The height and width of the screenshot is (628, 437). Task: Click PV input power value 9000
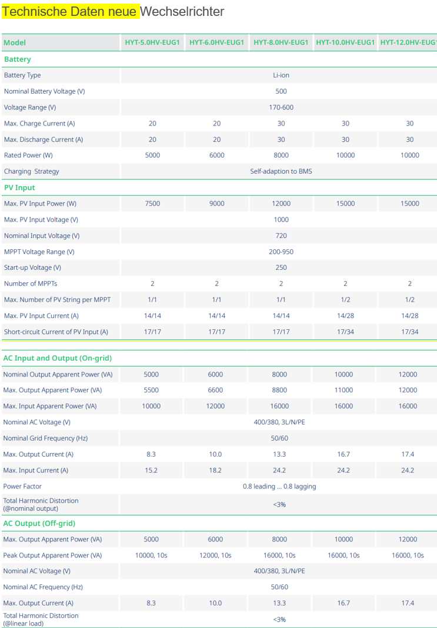(216, 203)
